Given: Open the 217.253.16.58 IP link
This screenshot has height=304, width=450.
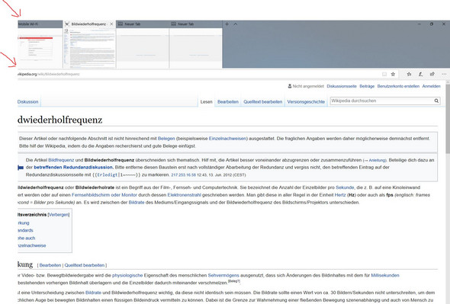Looking at the screenshot, I should [x=183, y=175].
